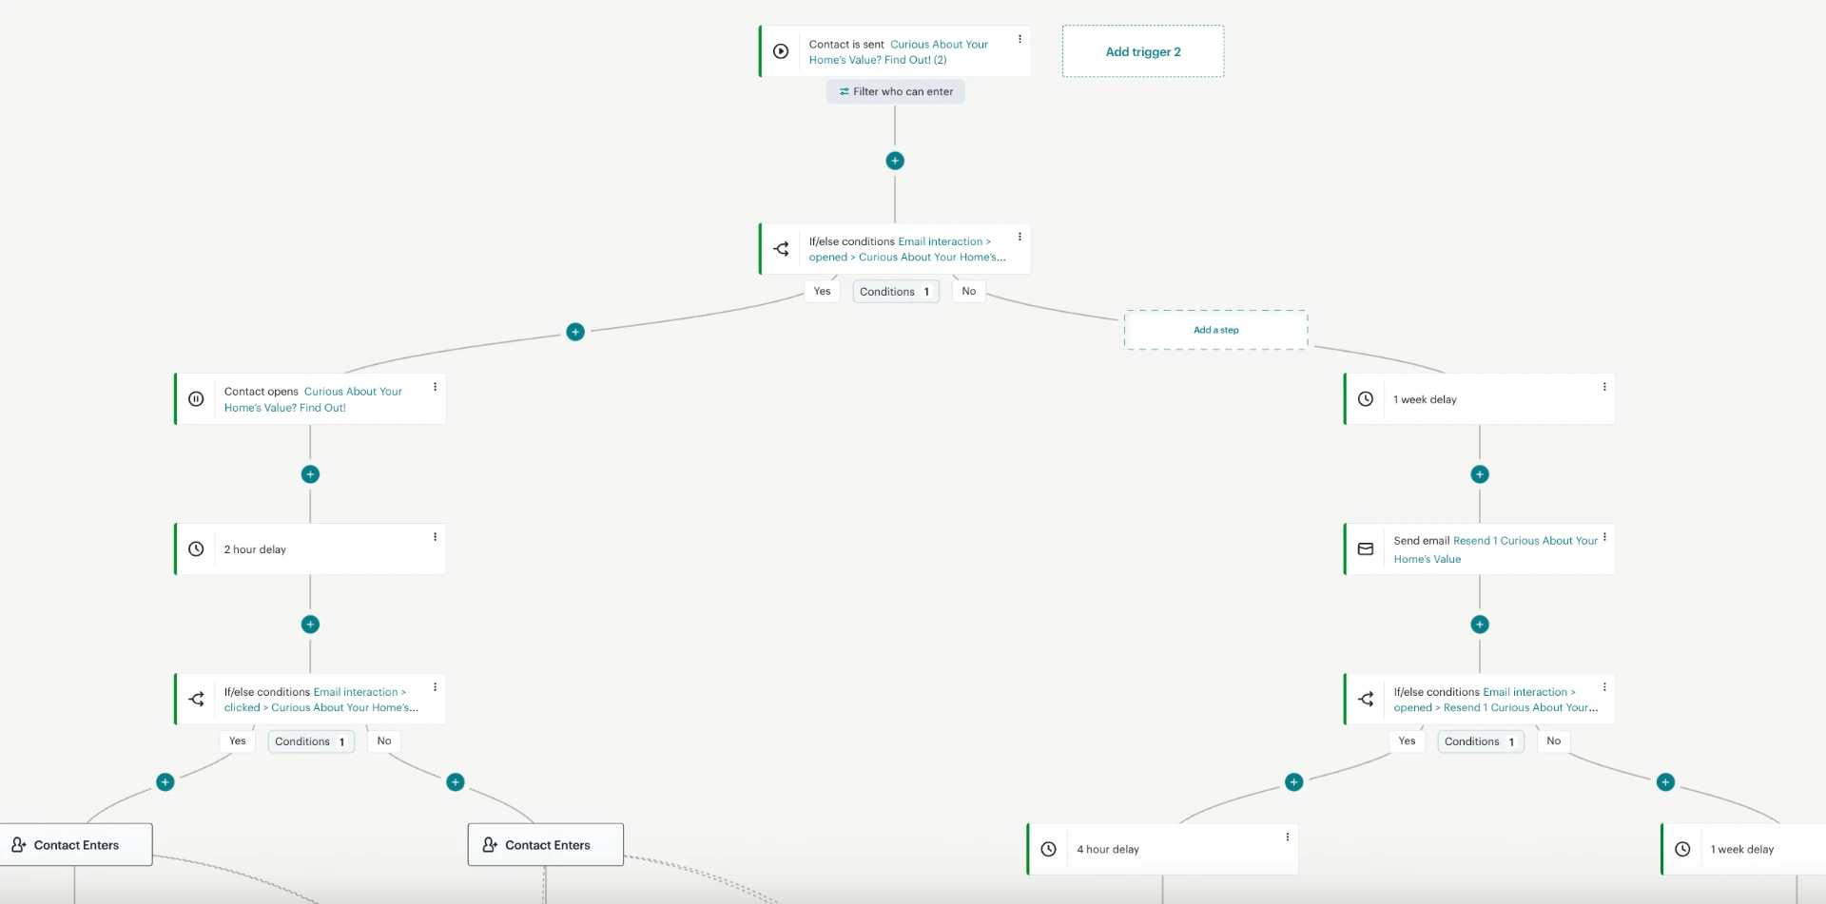1826x904 pixels.
Task: Select the No branch of the Resend 1 If/else step
Action: (1554, 741)
